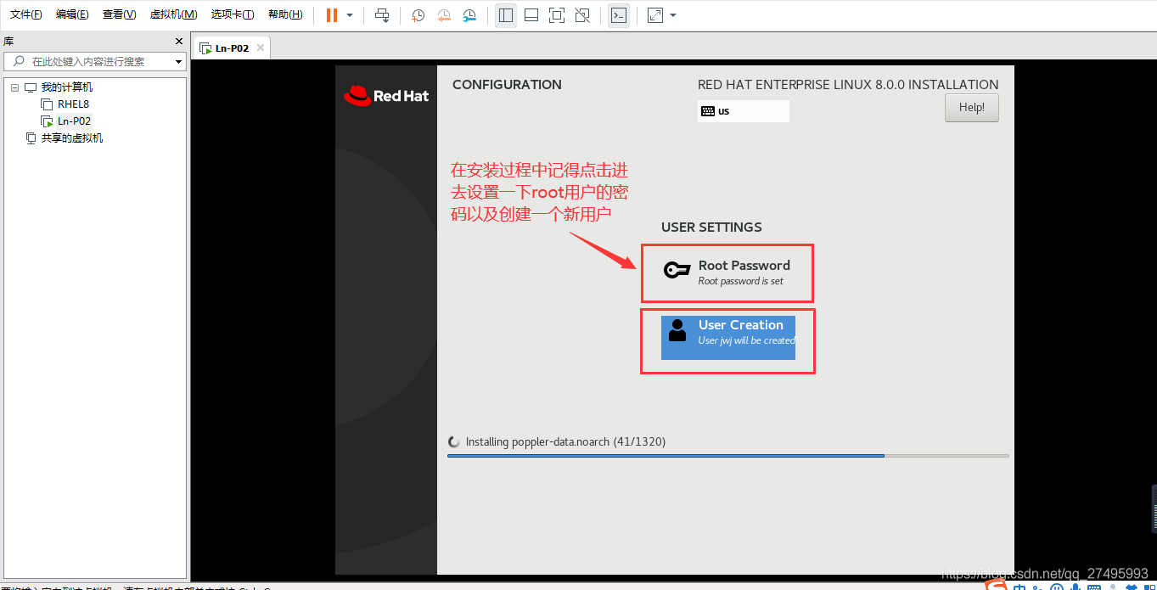
Task: Open the 编辑(E) menu
Action: [72, 14]
